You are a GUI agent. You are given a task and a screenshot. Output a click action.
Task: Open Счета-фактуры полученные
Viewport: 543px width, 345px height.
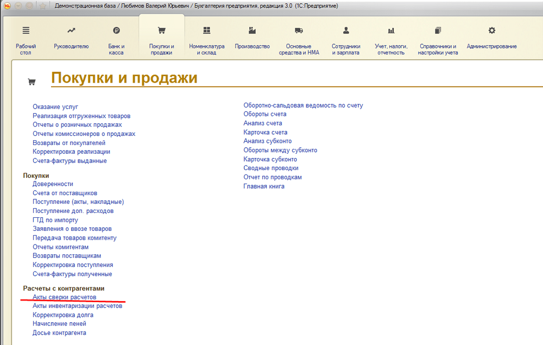click(72, 274)
